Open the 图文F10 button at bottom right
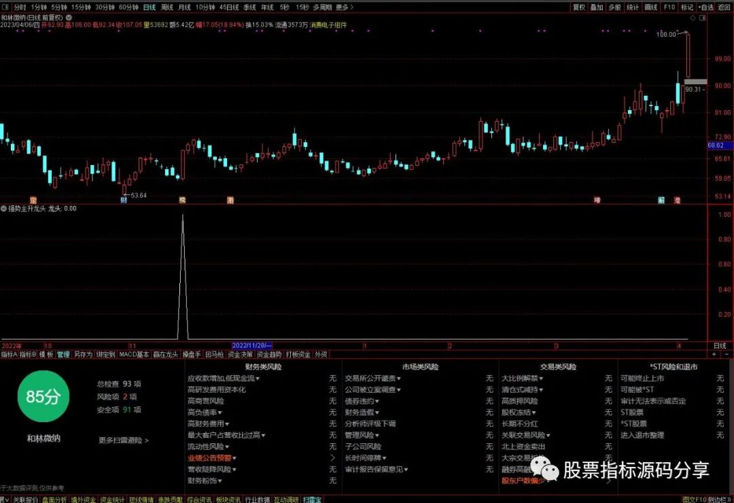Viewport: 734px width, 503px height. point(695,500)
